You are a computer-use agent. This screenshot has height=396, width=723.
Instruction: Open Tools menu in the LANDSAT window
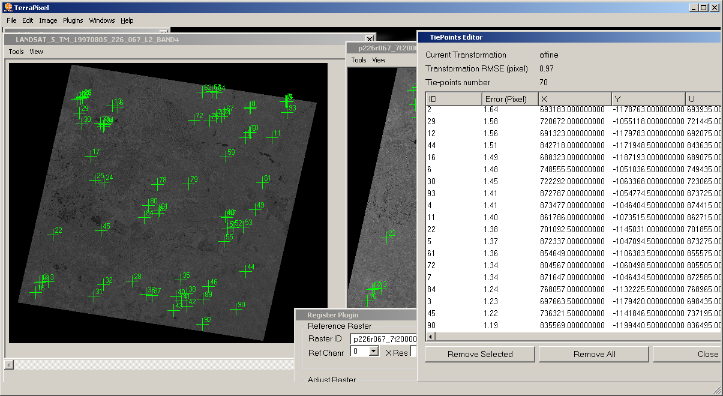pos(16,52)
